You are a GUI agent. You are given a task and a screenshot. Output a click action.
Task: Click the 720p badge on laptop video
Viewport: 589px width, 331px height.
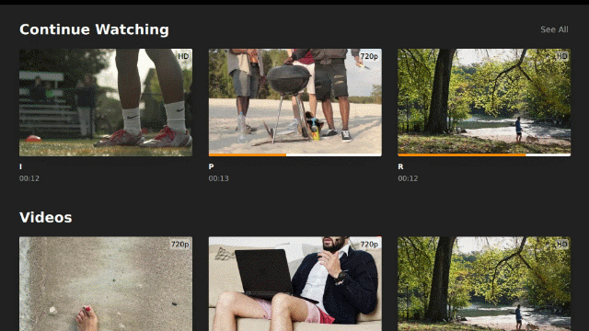tap(369, 245)
